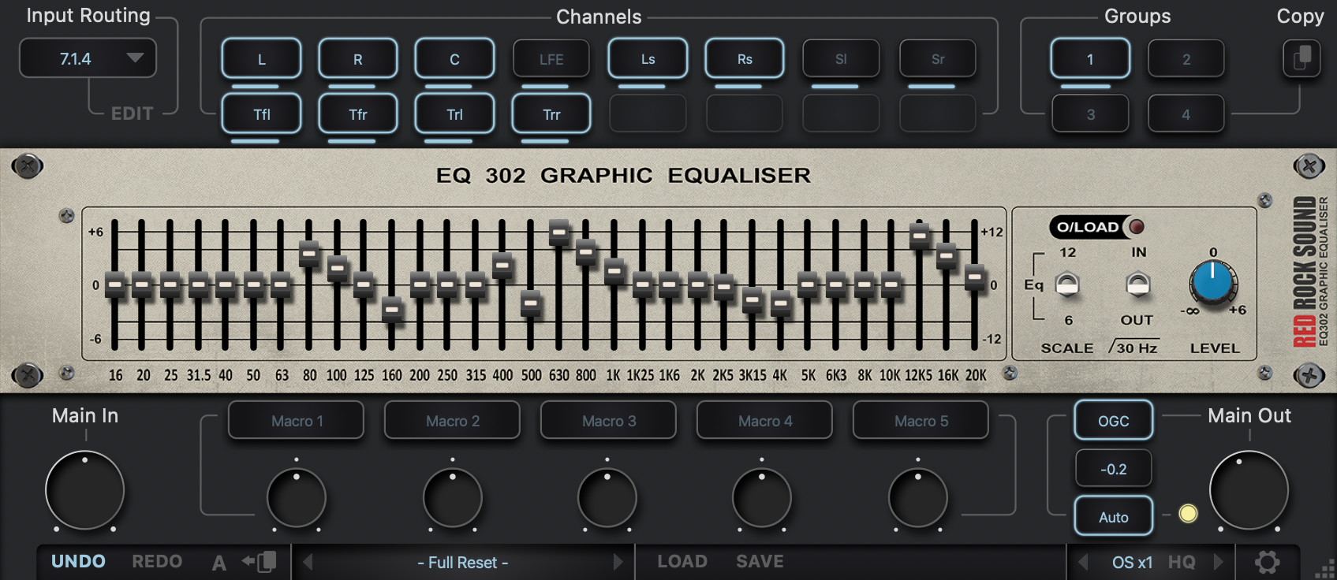The image size is (1337, 580).
Task: Click the Copy group settings icon
Action: coord(1302,58)
